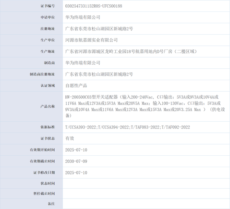230x209 pixels.
Task: Click the 暂停截止时间 label
Action: [x=44, y=194]
